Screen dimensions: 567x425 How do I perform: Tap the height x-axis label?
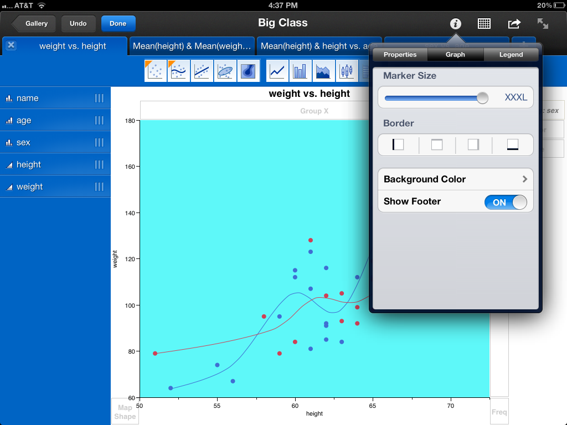point(315,413)
